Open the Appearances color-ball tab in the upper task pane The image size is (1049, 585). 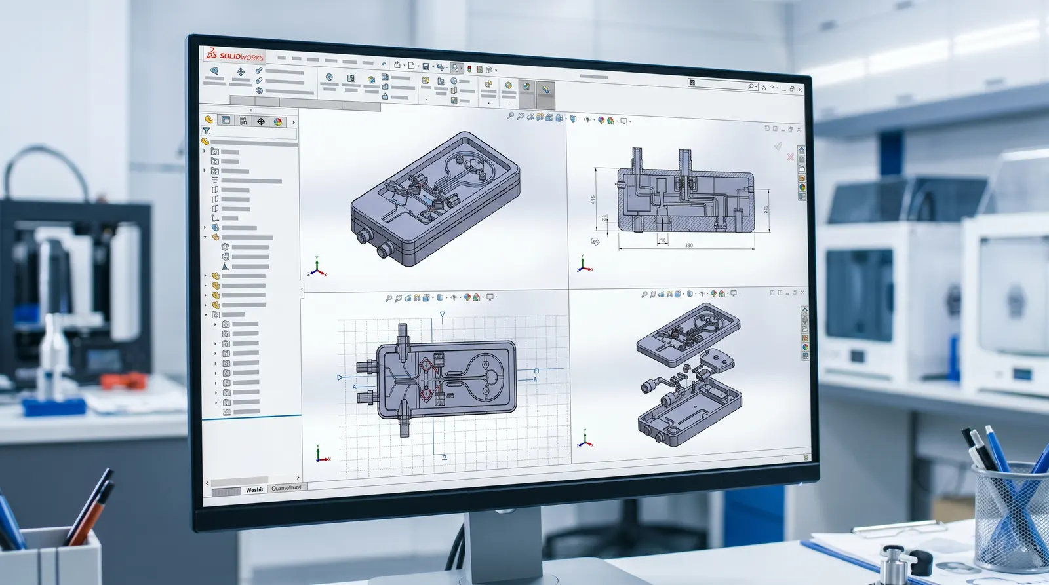[x=802, y=187]
